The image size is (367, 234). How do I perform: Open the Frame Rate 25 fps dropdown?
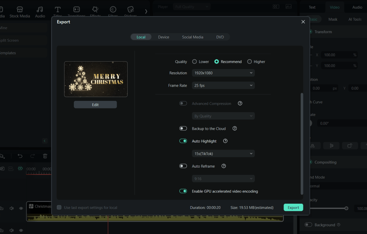(223, 85)
